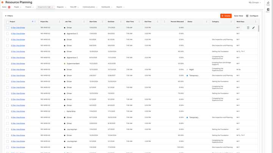Click the grid icon beside Configure
The width and height of the screenshot is (273, 153).
[x=247, y=16]
